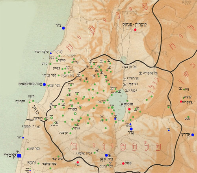Select the menorah icon next to ח. סמקה
The height and width of the screenshot is (173, 197).
coord(38,127)
